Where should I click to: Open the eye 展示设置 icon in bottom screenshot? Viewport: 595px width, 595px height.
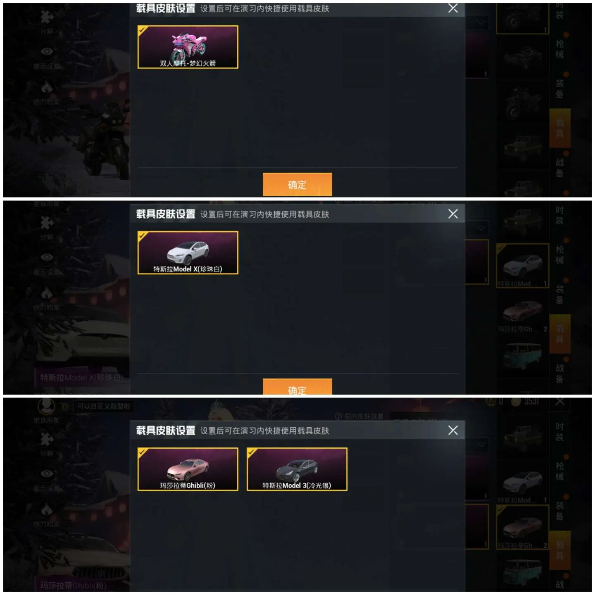pyautogui.click(x=47, y=474)
